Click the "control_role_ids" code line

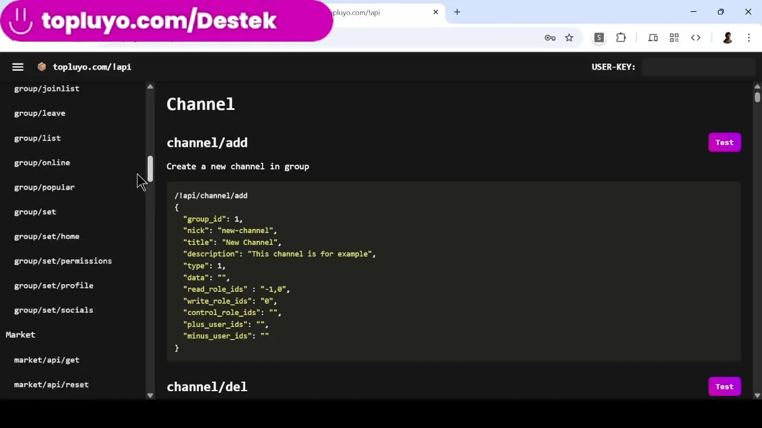[232, 313]
